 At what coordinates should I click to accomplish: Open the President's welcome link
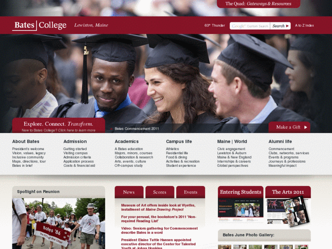click(x=28, y=149)
